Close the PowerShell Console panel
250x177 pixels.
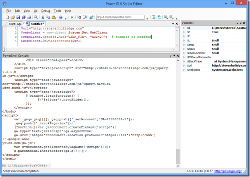coord(178,56)
